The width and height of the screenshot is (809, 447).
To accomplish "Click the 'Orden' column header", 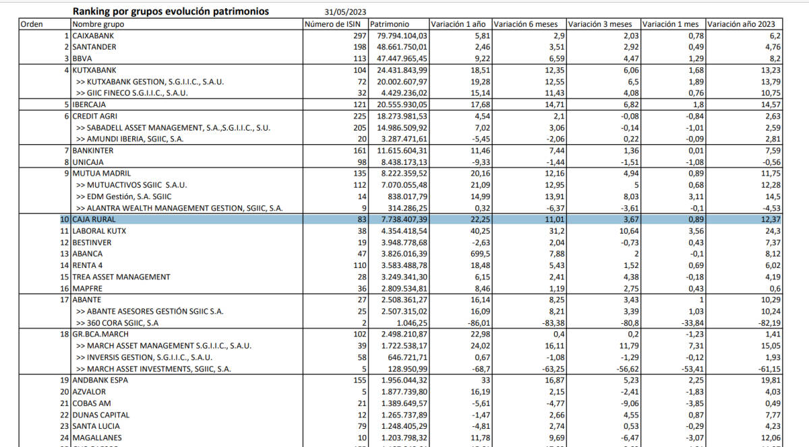I will [32, 24].
